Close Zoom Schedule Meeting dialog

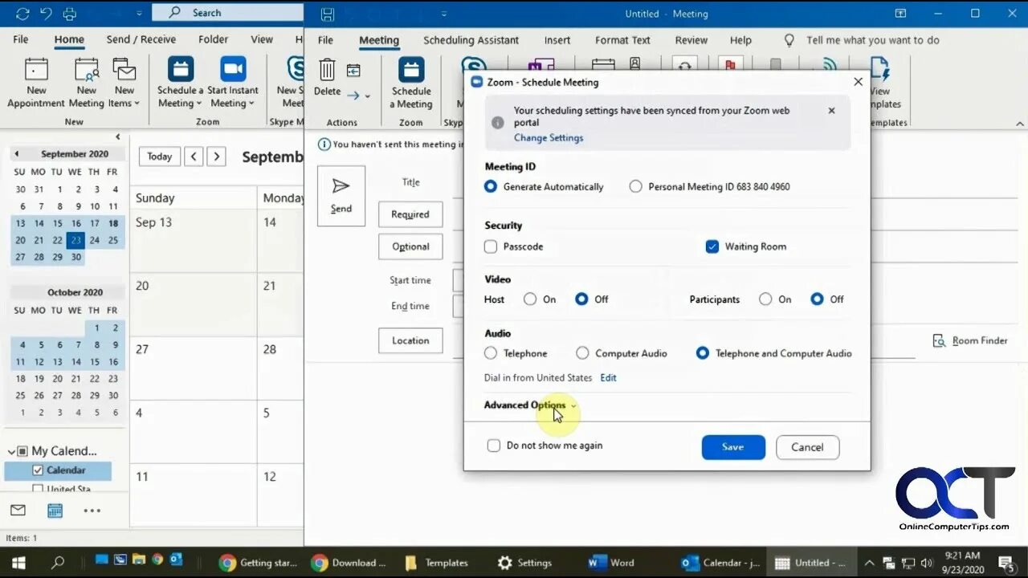858,82
